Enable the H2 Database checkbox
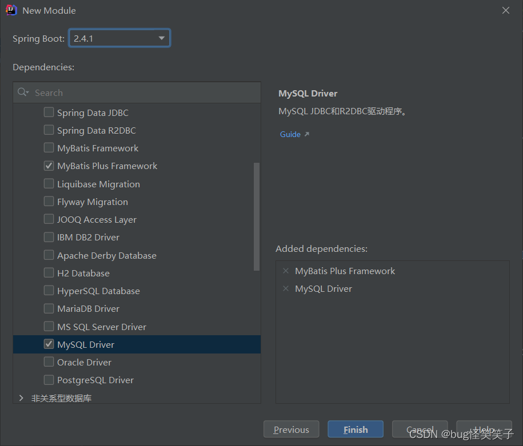 [49, 272]
